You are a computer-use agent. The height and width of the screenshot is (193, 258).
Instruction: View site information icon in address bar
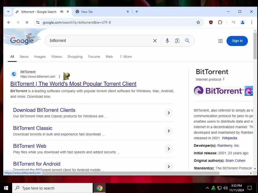[x=38, y=22]
